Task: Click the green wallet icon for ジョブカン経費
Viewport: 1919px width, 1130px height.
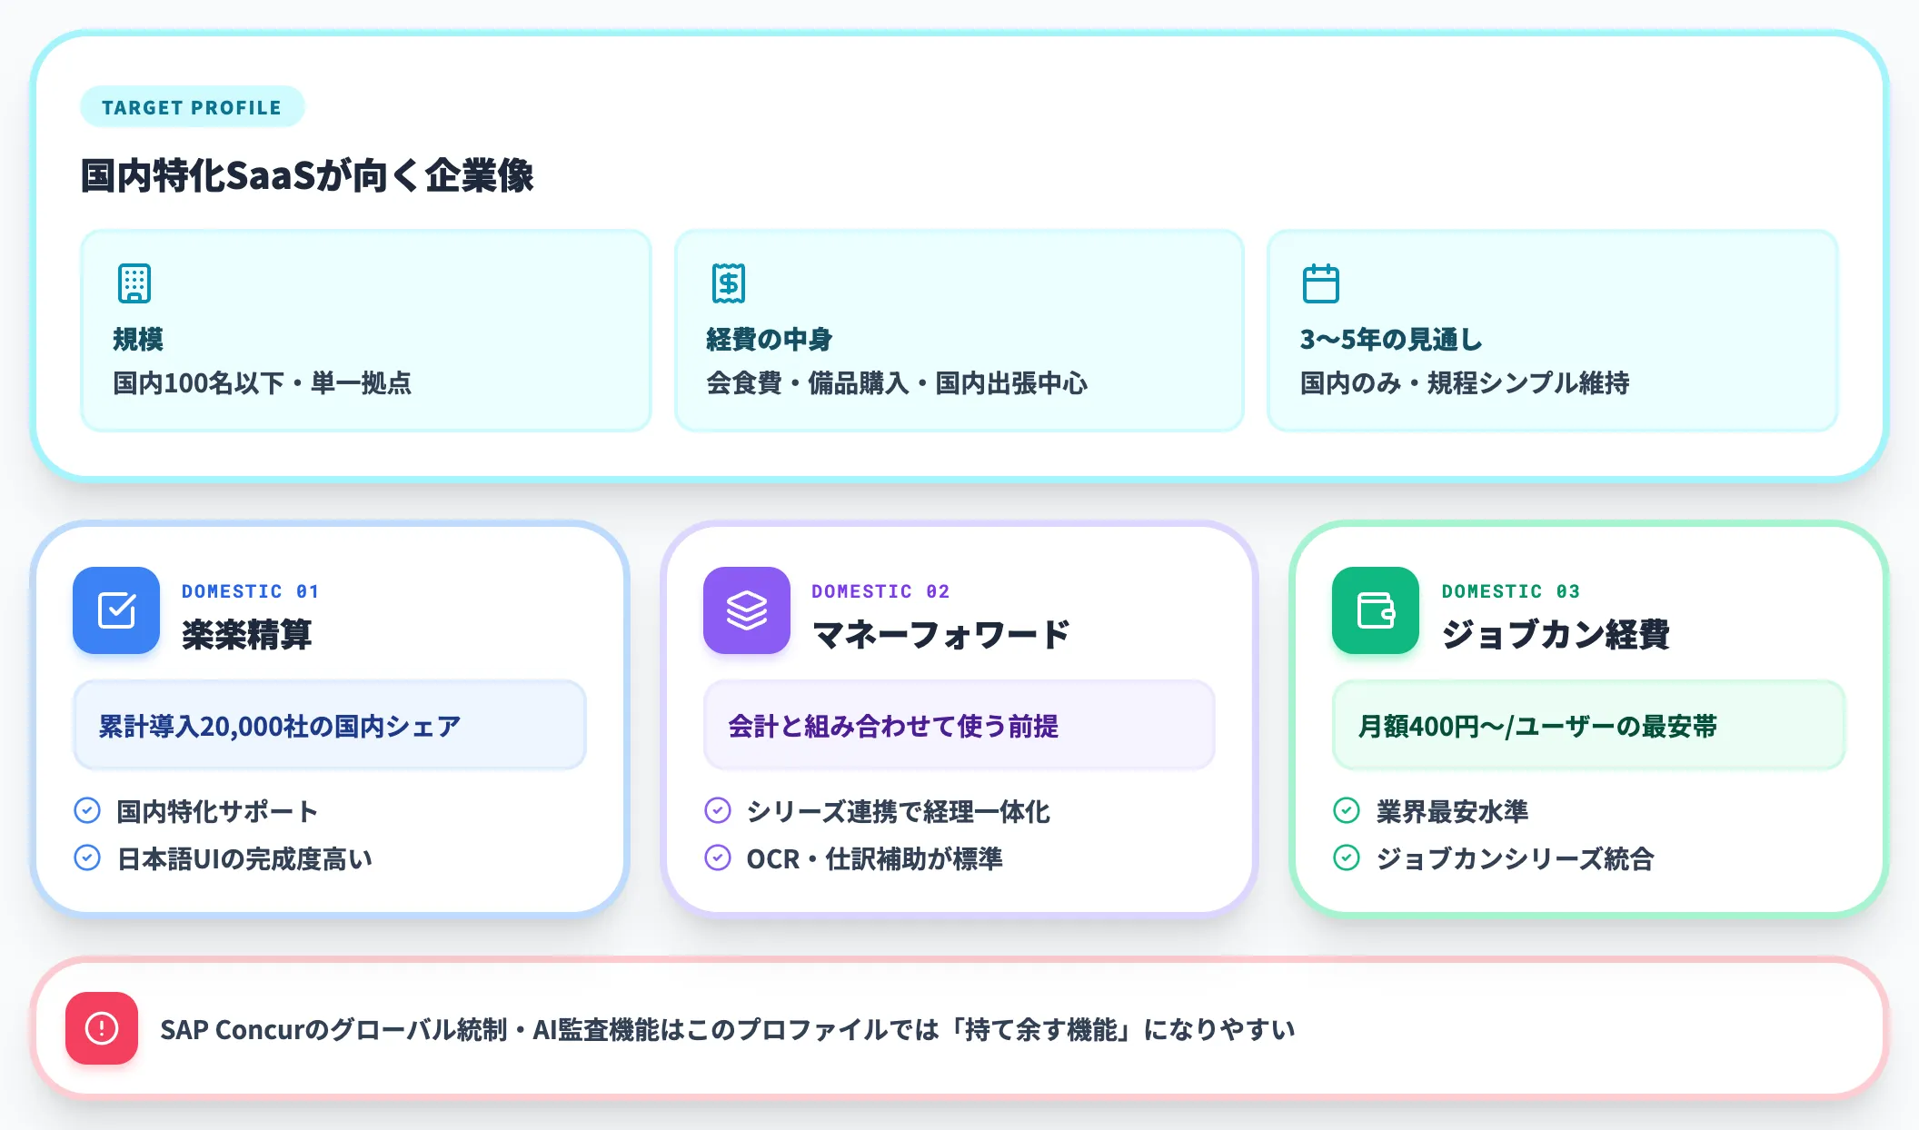Action: (1376, 610)
